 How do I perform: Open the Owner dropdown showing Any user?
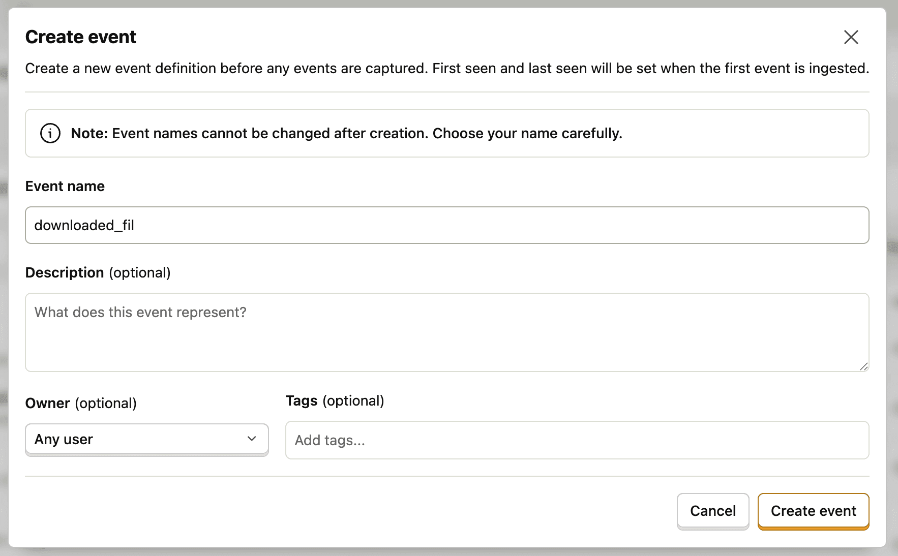tap(146, 439)
